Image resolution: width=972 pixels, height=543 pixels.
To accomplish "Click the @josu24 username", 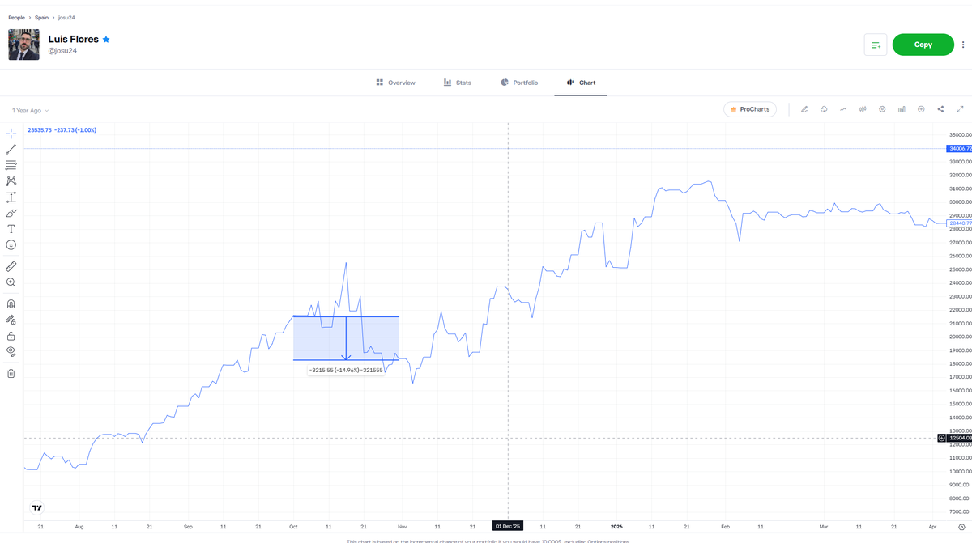I will [x=62, y=51].
